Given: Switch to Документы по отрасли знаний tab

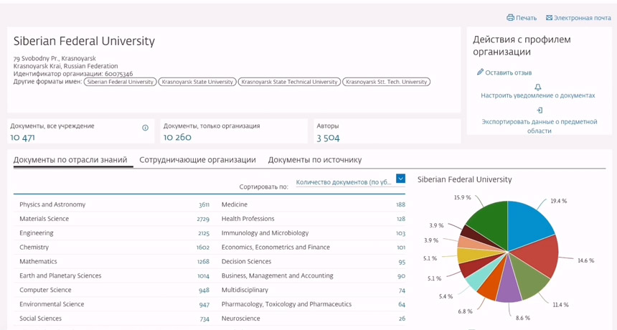Looking at the screenshot, I should tap(70, 160).
